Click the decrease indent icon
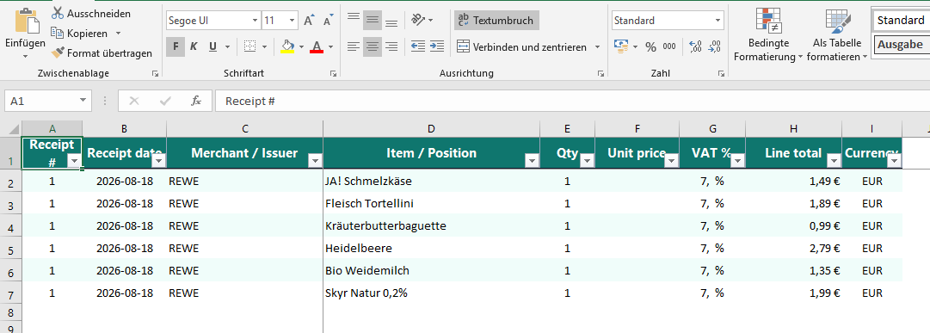The height and width of the screenshot is (333, 930). pyautogui.click(x=418, y=46)
